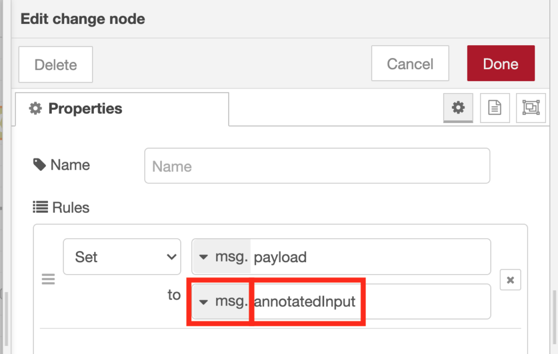
Task: Click the gear icon inside the Properties tab
Action: pos(35,108)
